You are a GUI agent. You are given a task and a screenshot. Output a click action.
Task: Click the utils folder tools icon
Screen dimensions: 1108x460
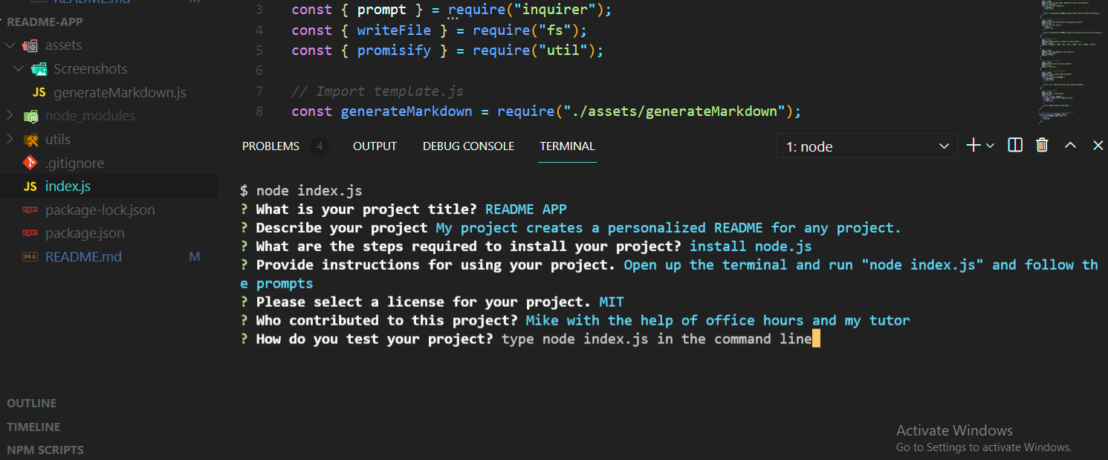point(30,140)
